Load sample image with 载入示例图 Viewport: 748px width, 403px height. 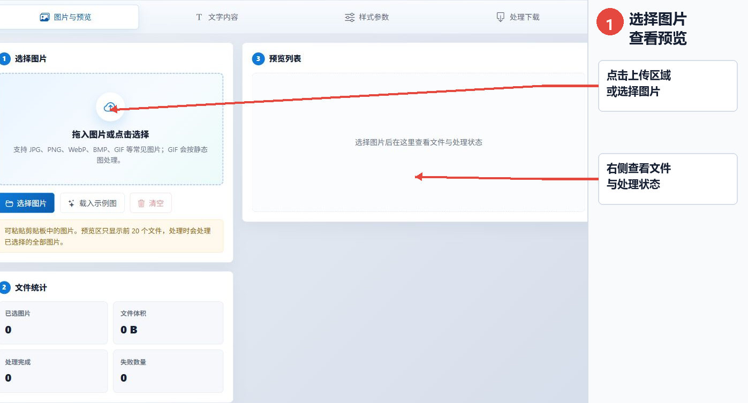(x=92, y=203)
